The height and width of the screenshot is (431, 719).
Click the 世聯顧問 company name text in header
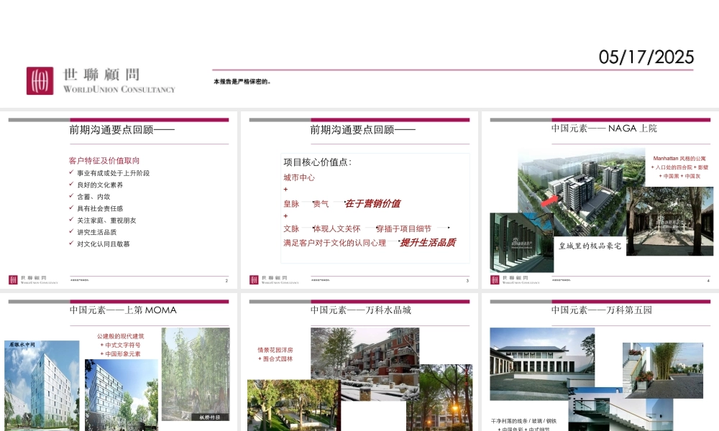pos(101,74)
